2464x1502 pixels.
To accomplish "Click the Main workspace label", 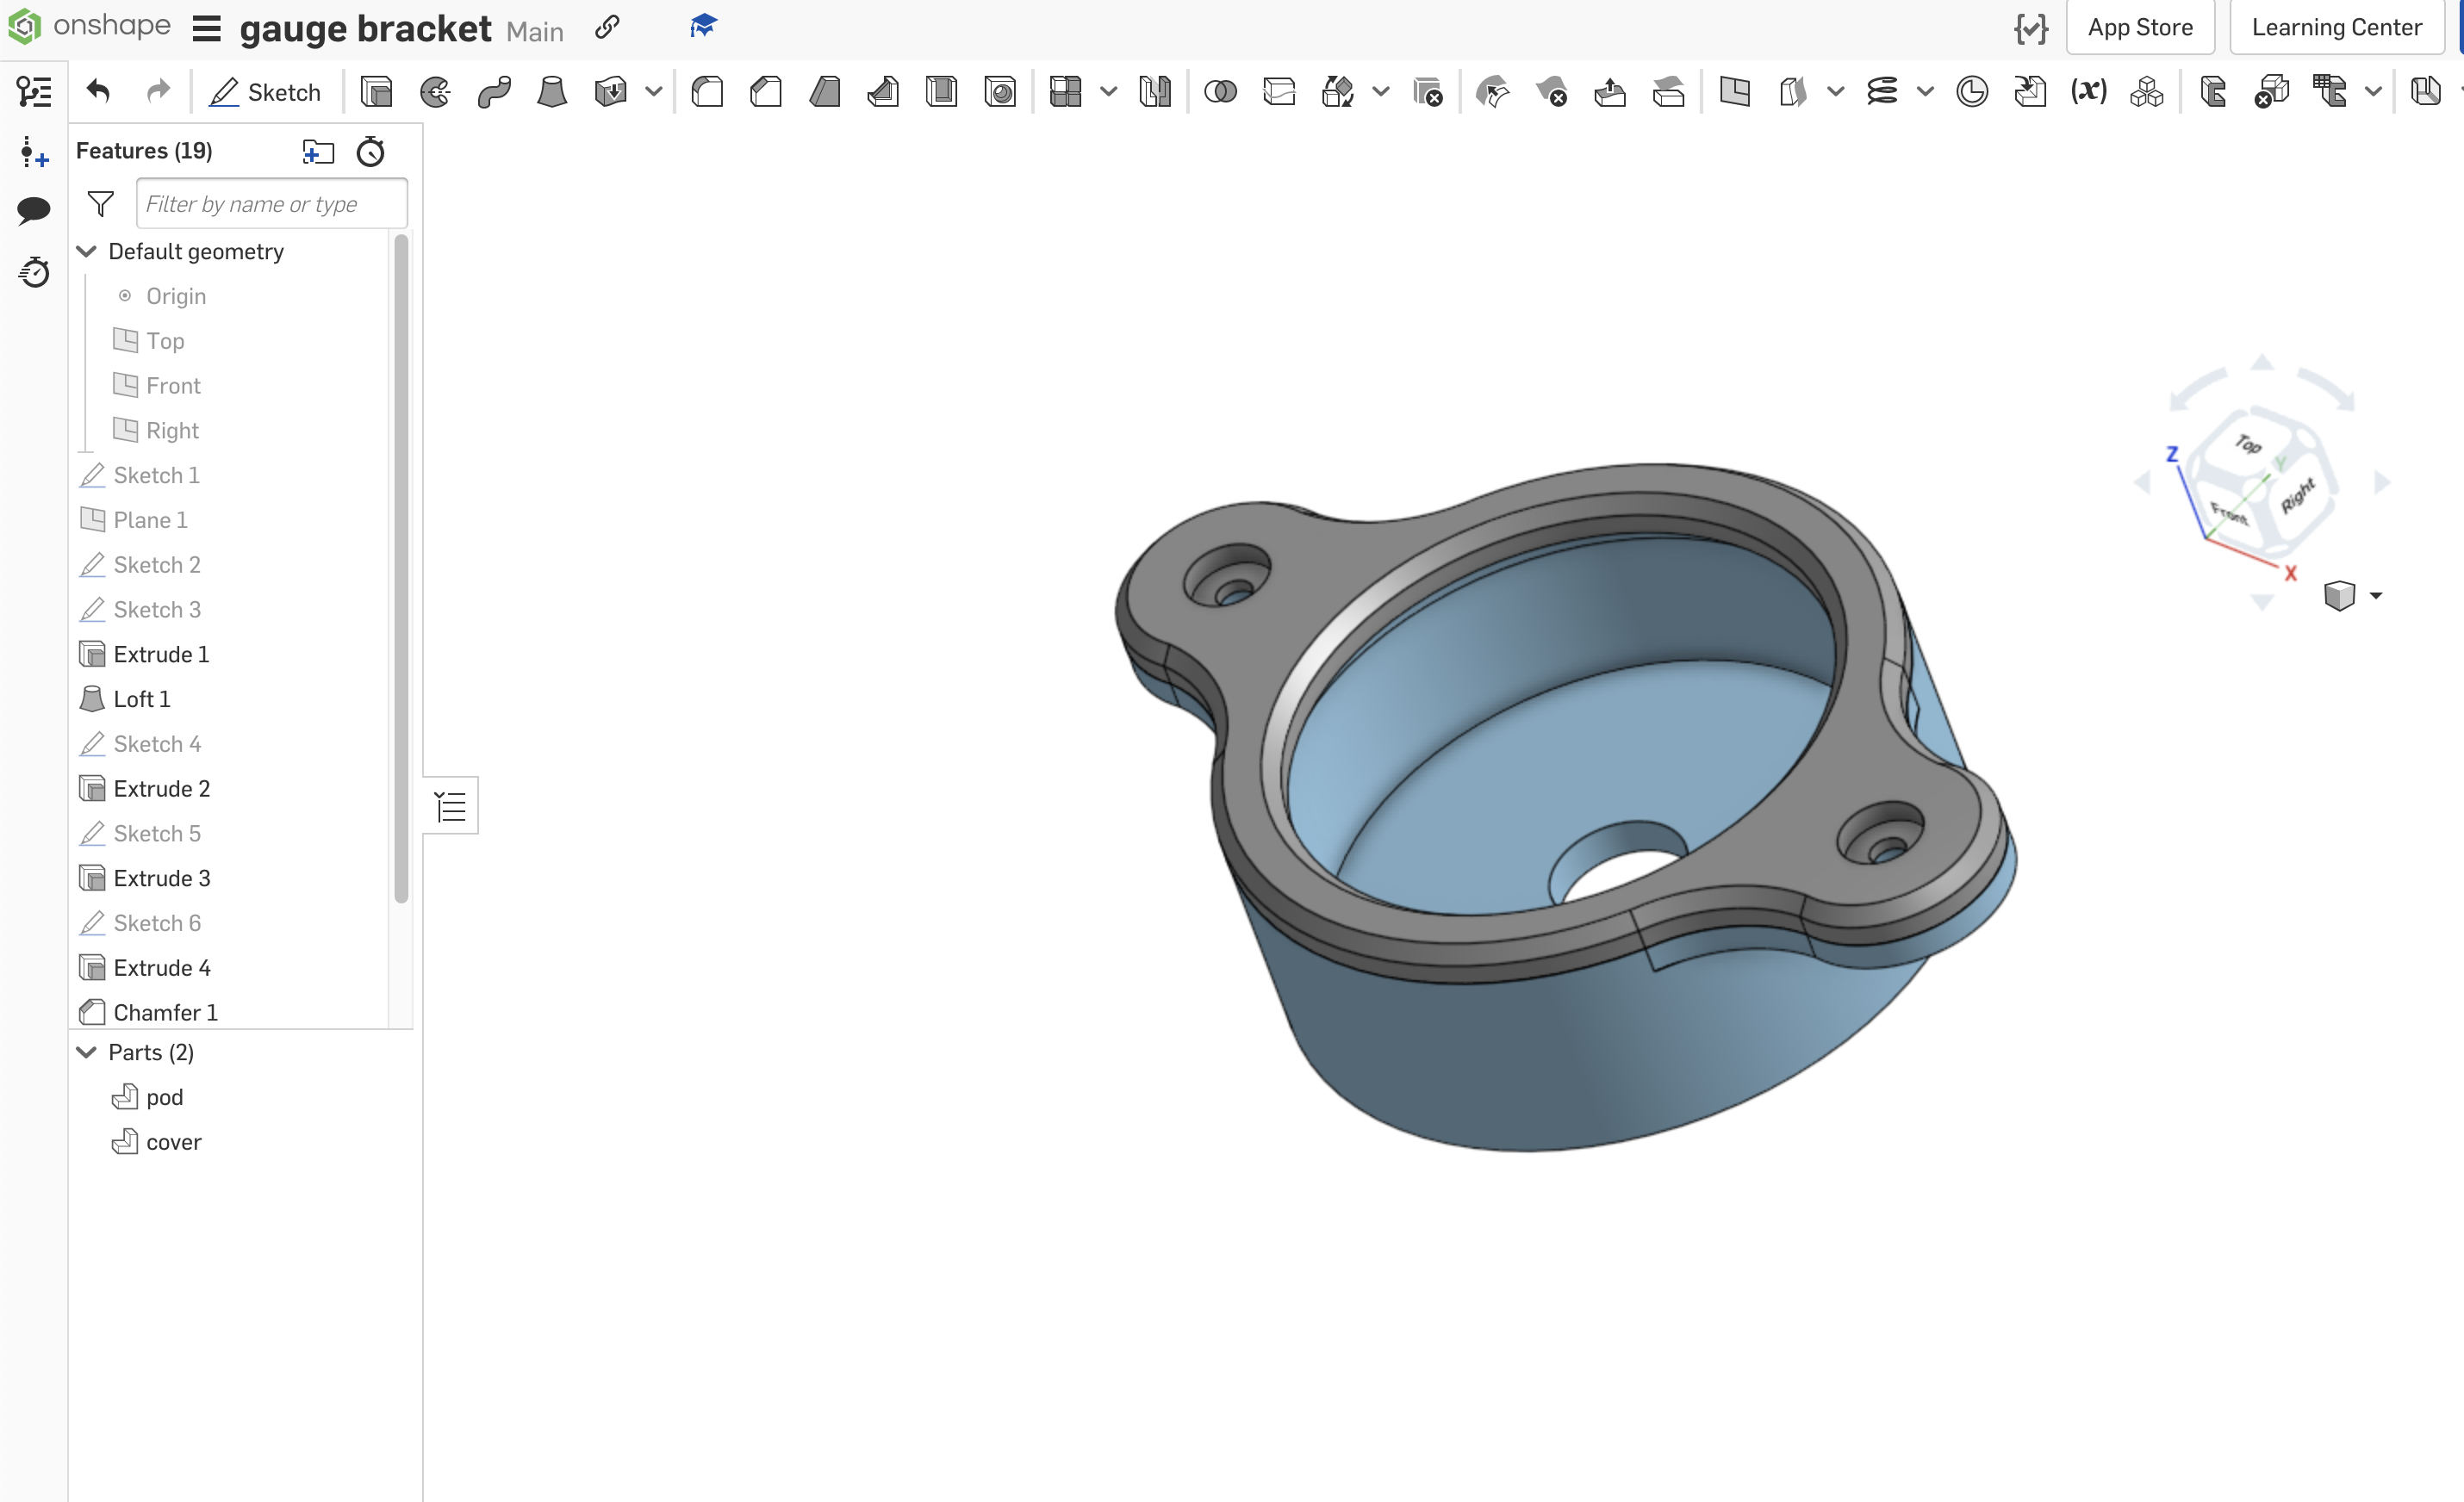I will 534,31.
